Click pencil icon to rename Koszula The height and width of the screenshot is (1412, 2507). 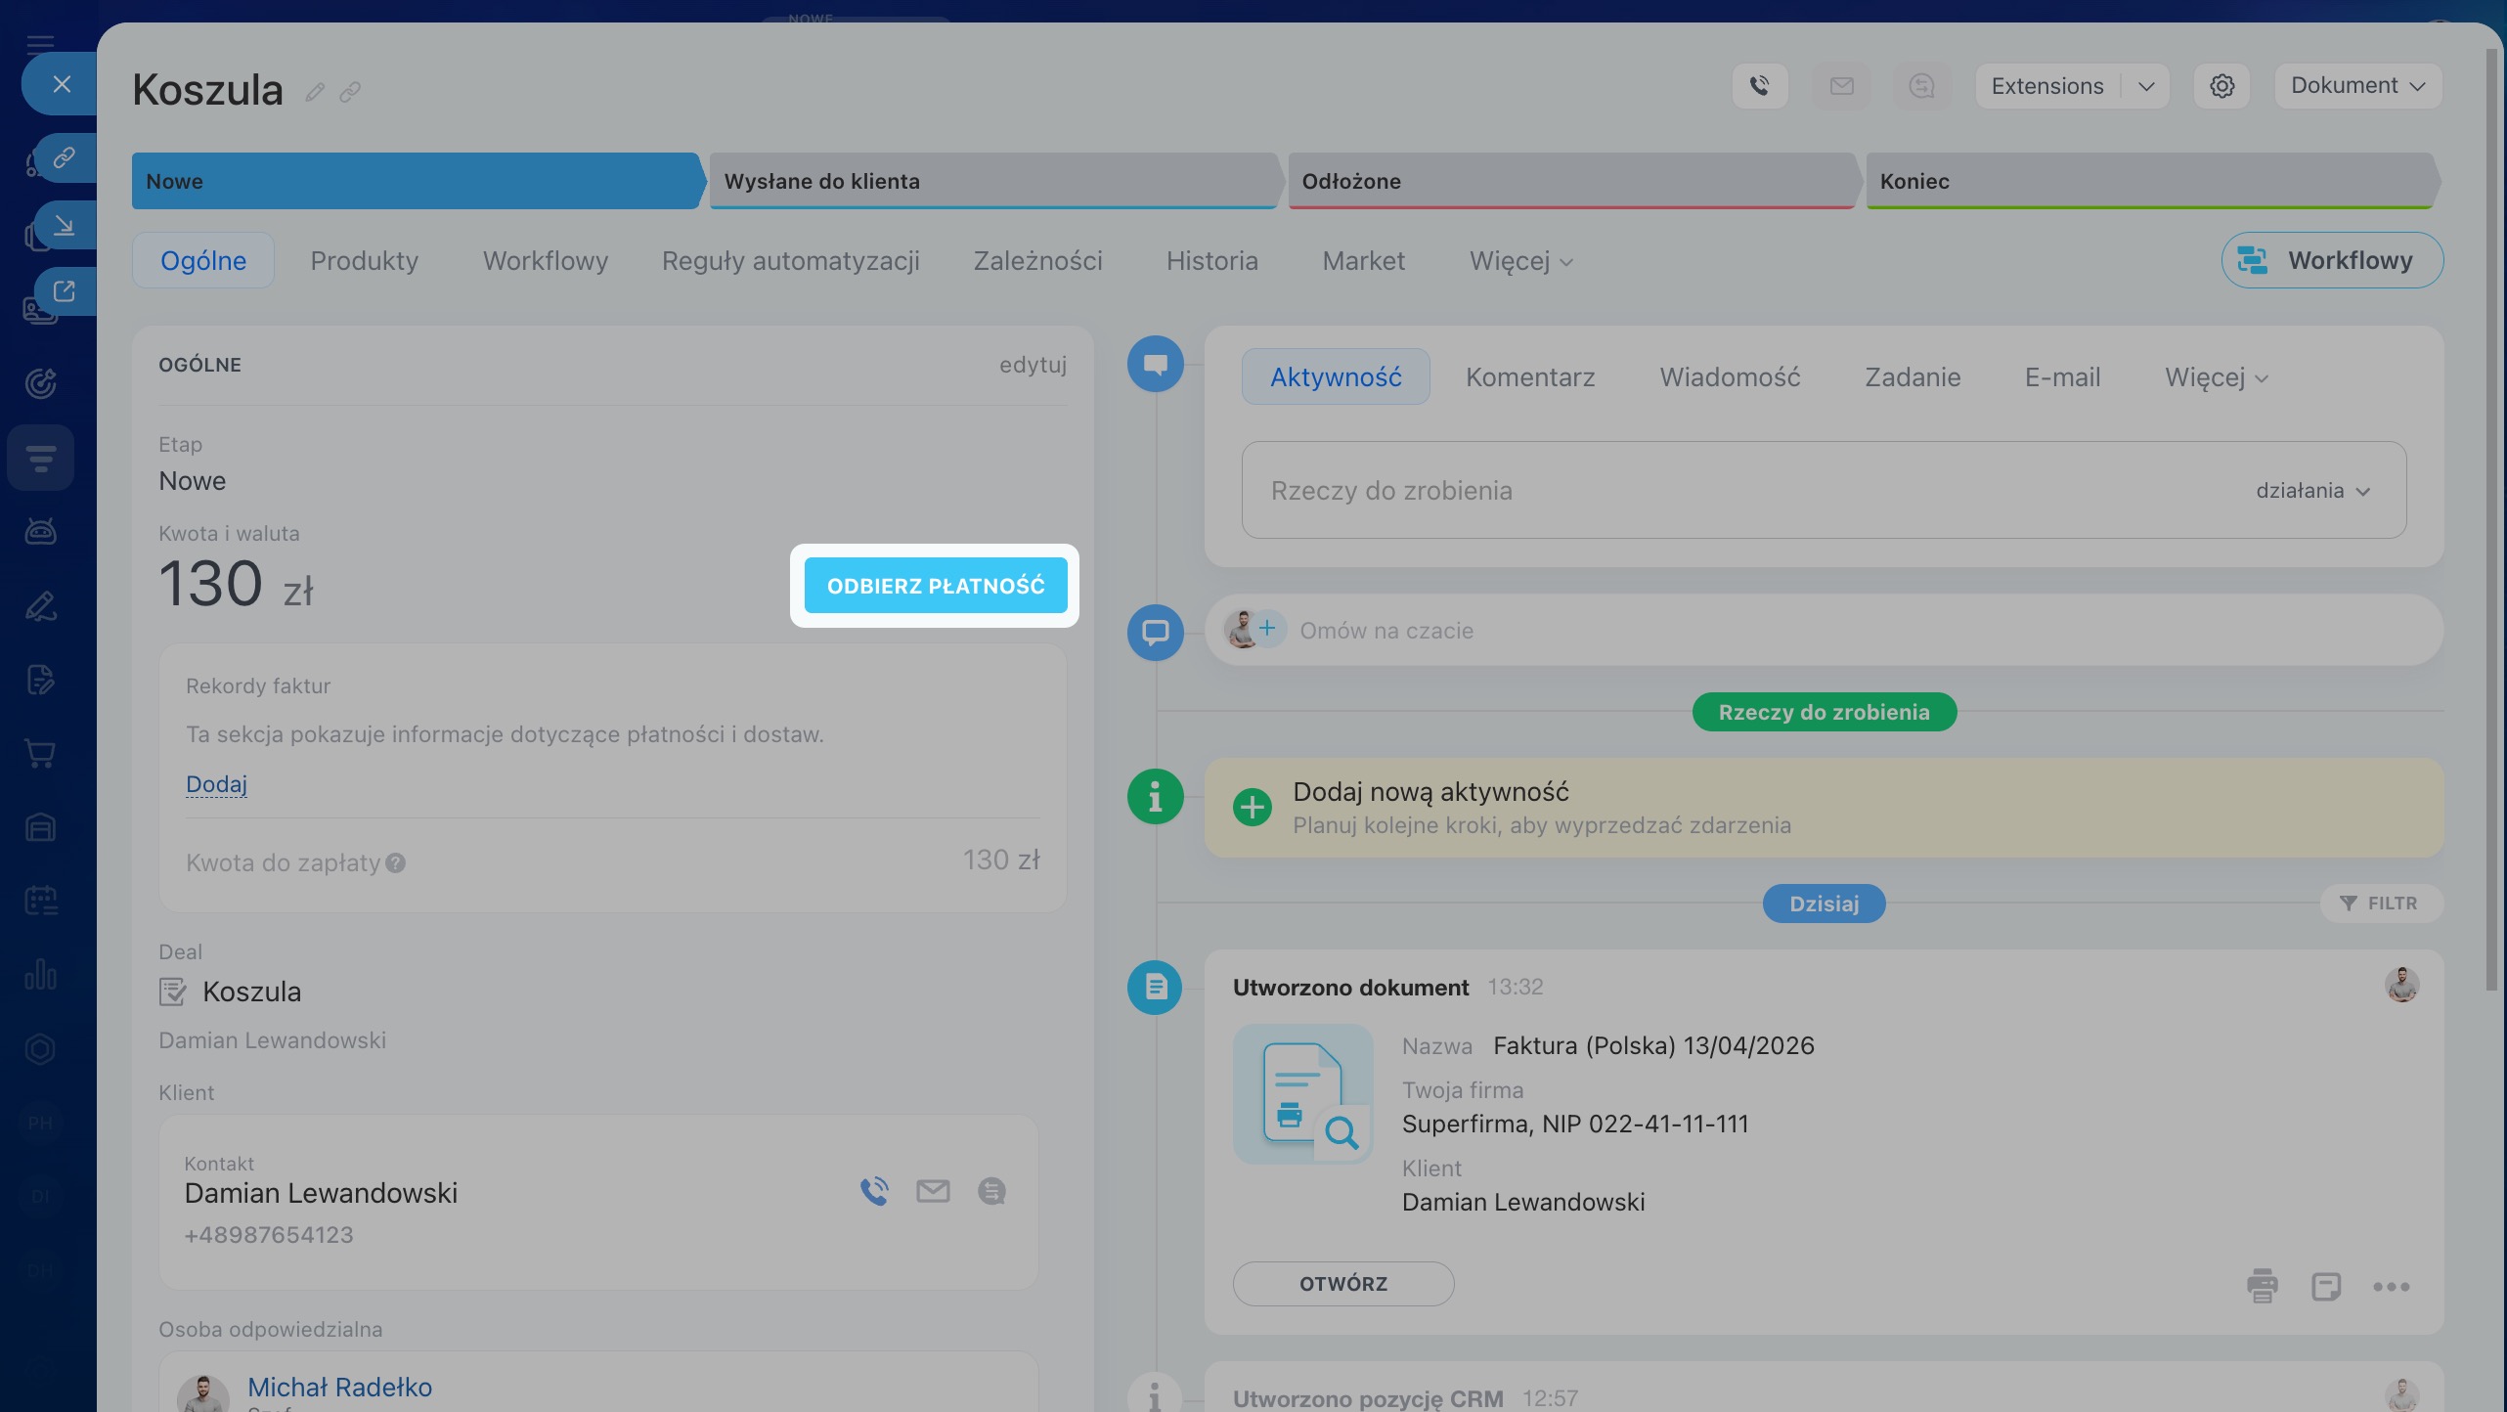click(314, 92)
